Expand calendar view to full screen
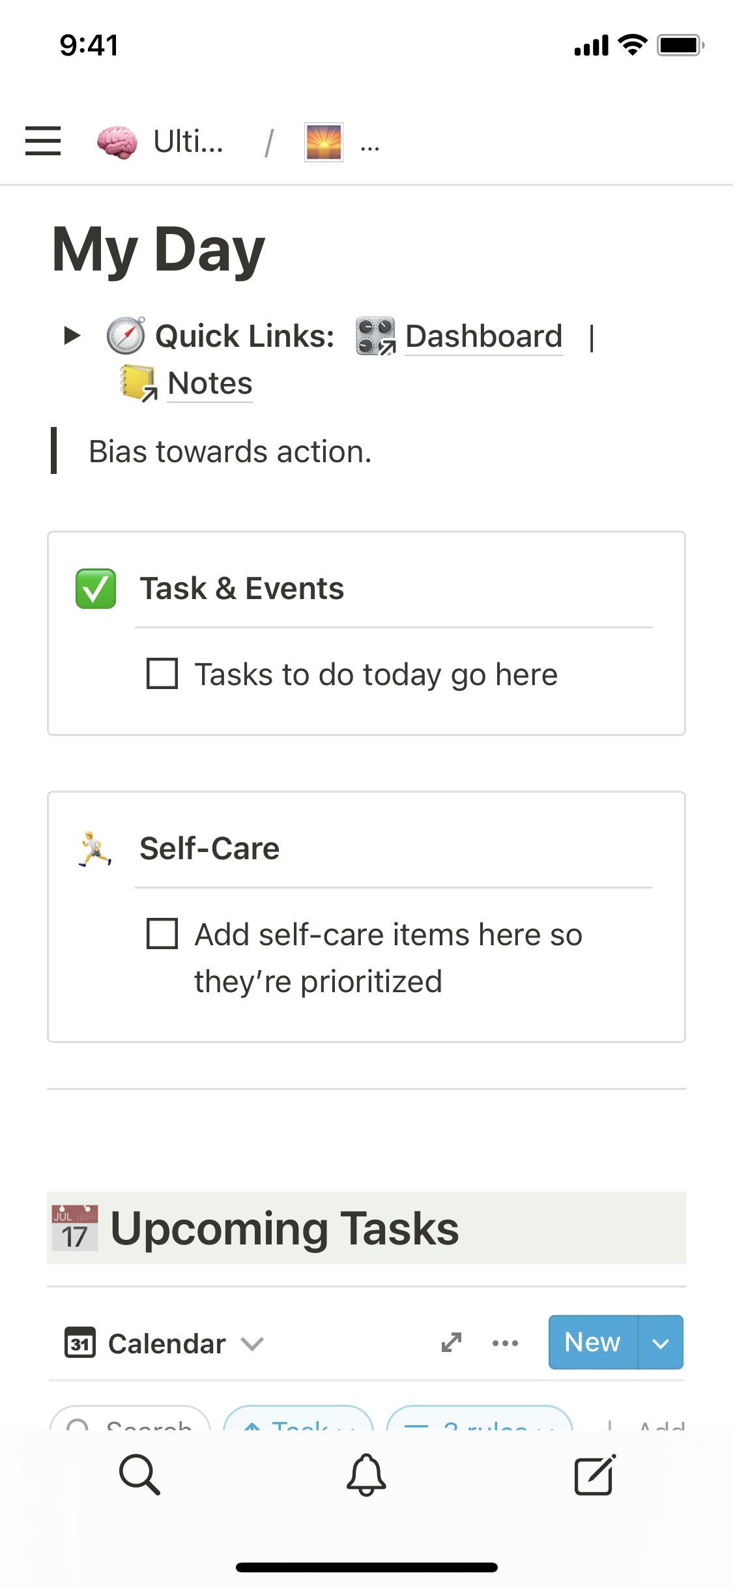Viewport: 733px width, 1588px height. pos(451,1342)
